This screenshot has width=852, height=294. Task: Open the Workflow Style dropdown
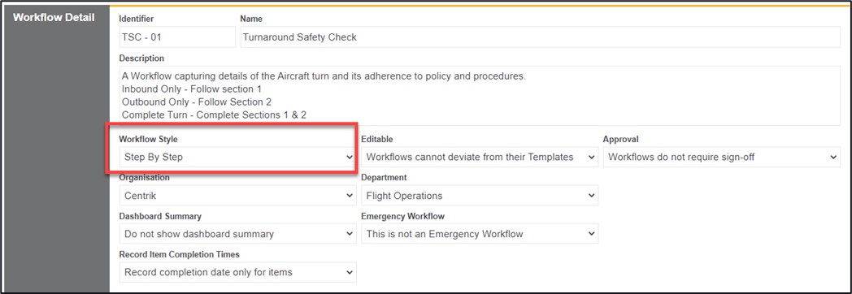pos(237,158)
